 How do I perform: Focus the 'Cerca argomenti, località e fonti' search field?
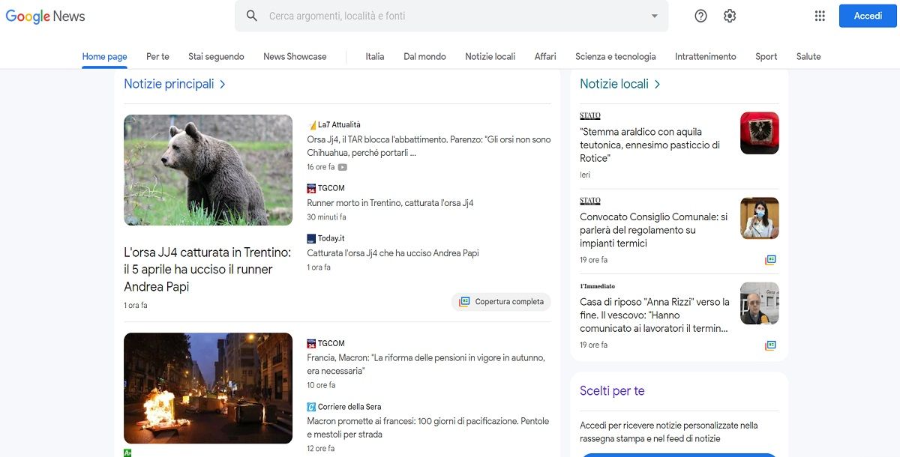(x=451, y=16)
